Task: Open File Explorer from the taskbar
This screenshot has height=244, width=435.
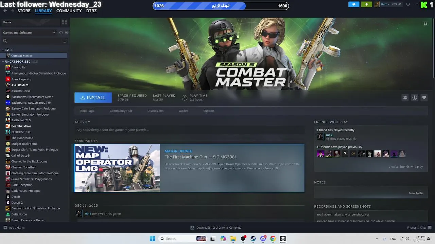Action: (233, 239)
